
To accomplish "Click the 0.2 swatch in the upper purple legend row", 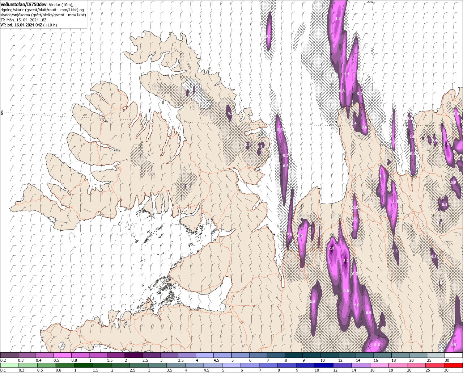I will coord(9,355).
